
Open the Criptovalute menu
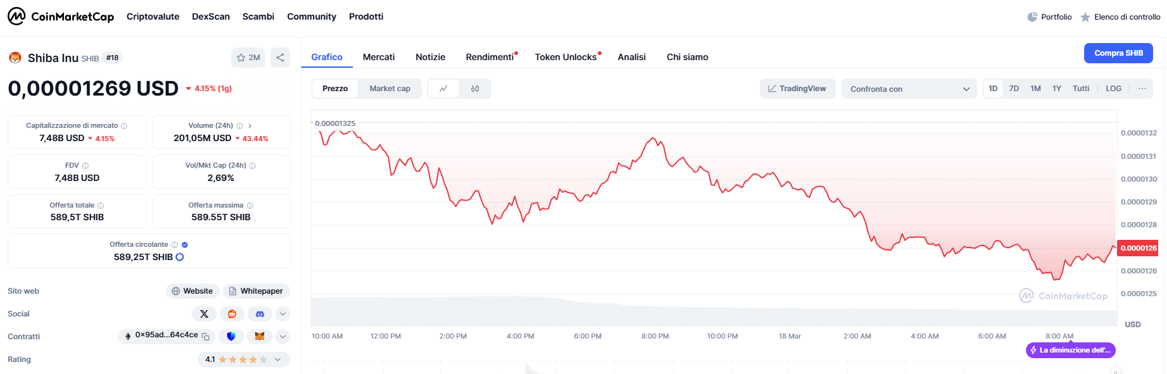coord(152,16)
